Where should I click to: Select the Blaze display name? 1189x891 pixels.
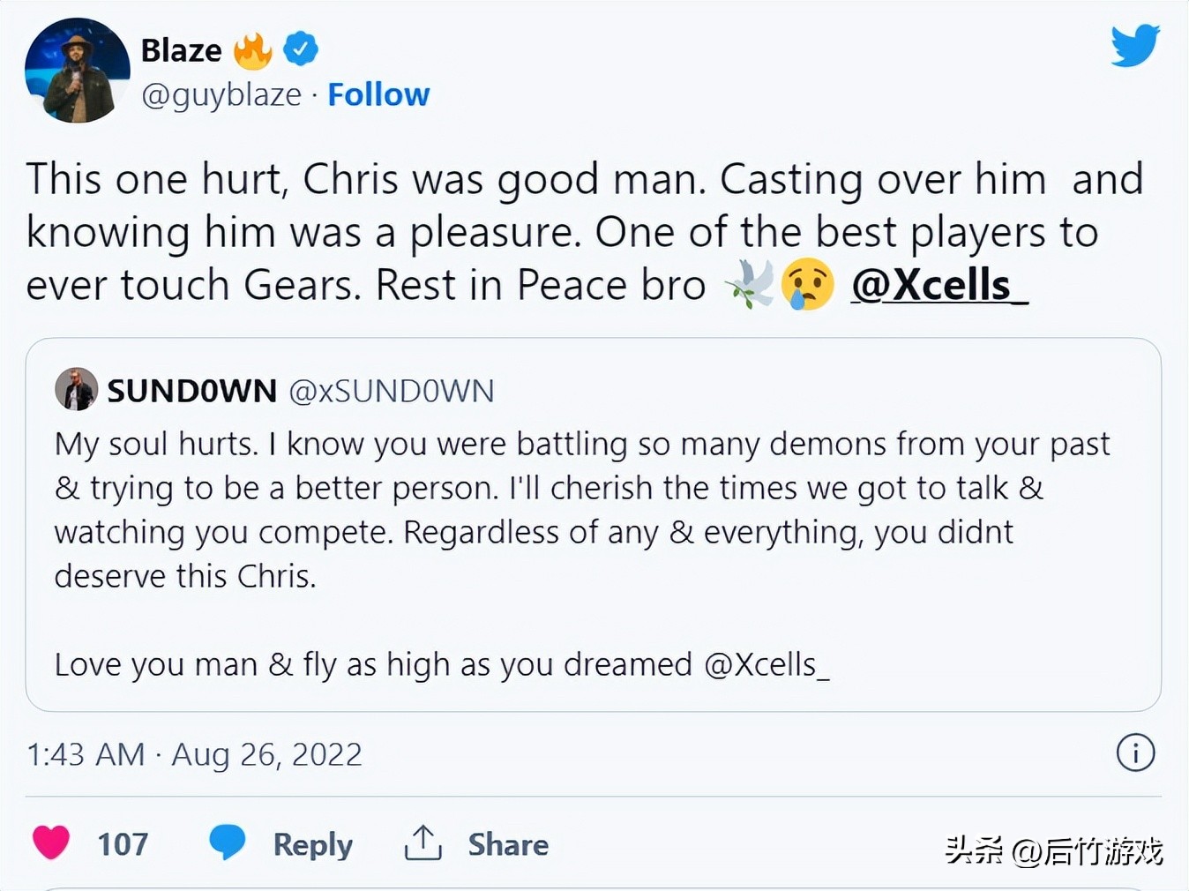[x=181, y=49]
